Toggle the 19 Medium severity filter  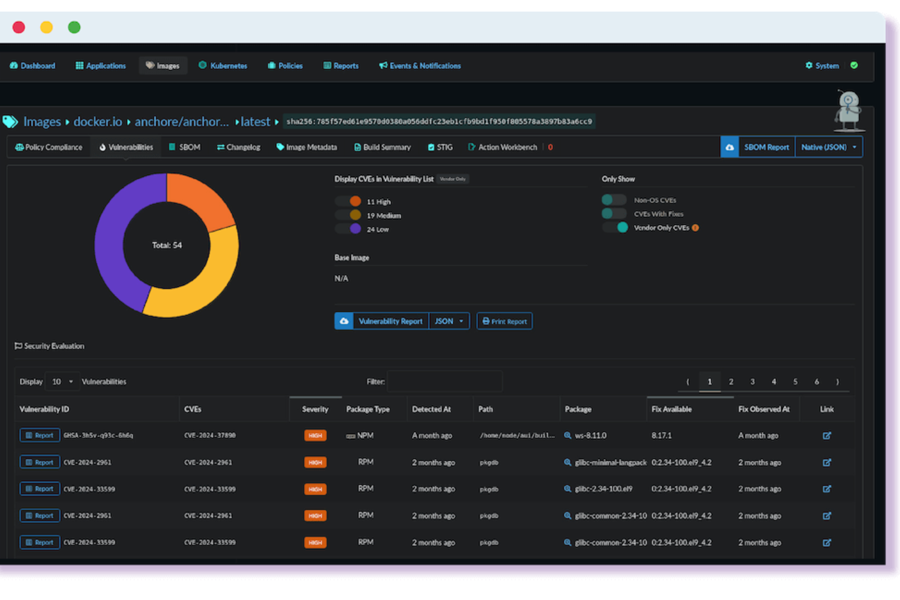tap(349, 215)
